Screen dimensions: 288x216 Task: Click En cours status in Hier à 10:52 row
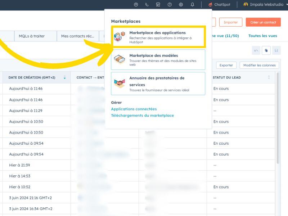[221, 187]
